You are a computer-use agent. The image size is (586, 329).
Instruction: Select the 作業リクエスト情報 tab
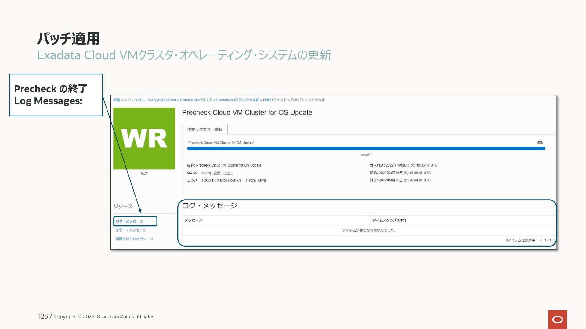205,129
